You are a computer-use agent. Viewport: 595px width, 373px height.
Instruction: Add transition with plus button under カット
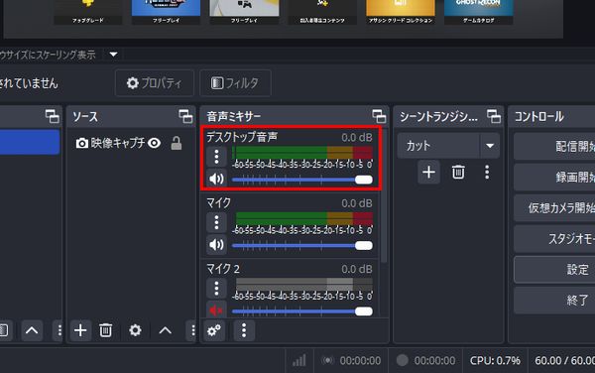[428, 173]
